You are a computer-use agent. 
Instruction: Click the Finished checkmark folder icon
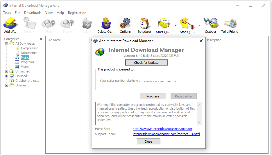pyautogui.click(x=12, y=76)
